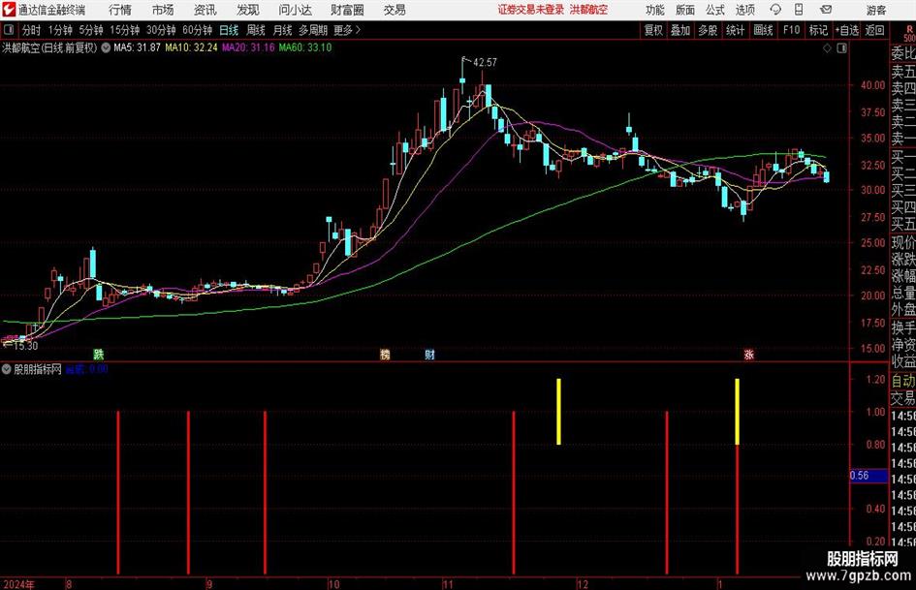916x590 pixels.
Task: Open the customer service headset icon
Action: 774,10
